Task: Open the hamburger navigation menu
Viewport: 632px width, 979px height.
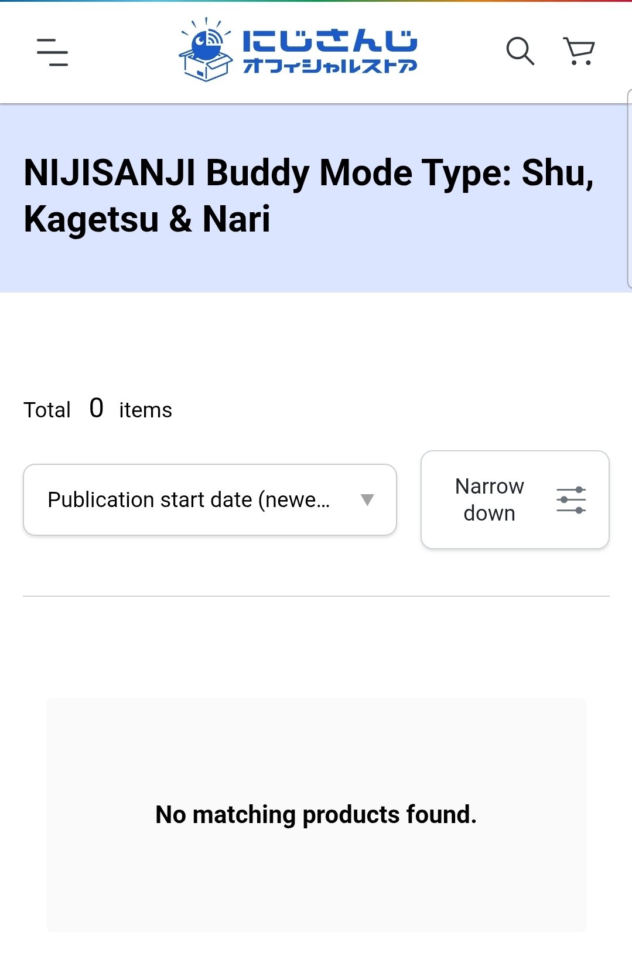Action: [x=52, y=52]
